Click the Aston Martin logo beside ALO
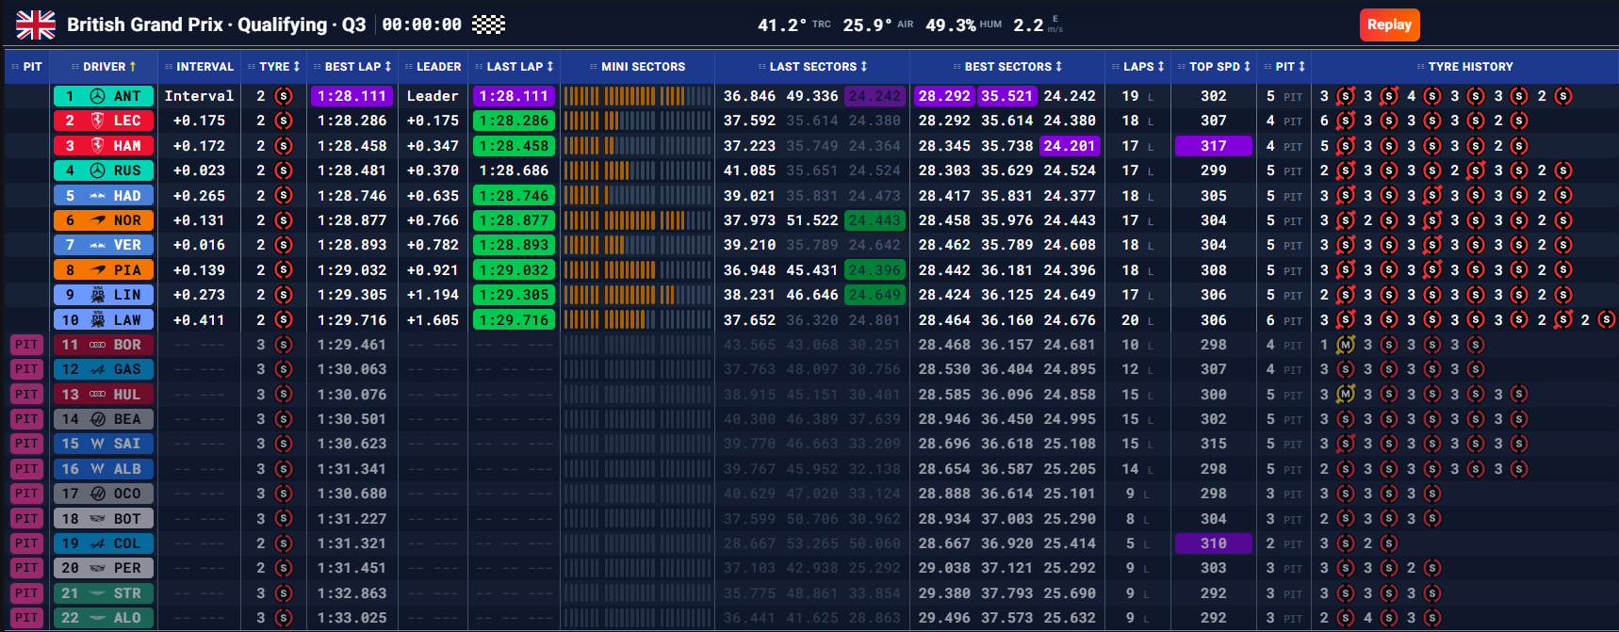Screen dimensions: 1619x632 (x=97, y=618)
